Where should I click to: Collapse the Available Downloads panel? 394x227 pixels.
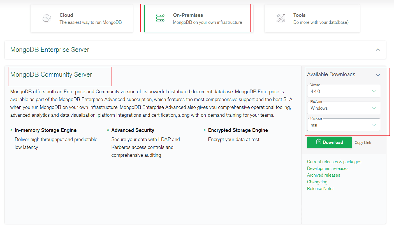point(378,75)
